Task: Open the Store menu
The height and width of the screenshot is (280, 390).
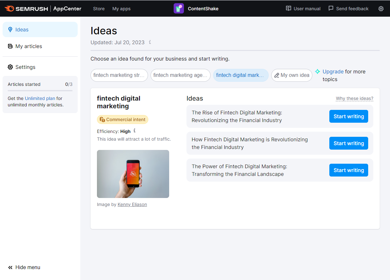Action: click(x=99, y=9)
